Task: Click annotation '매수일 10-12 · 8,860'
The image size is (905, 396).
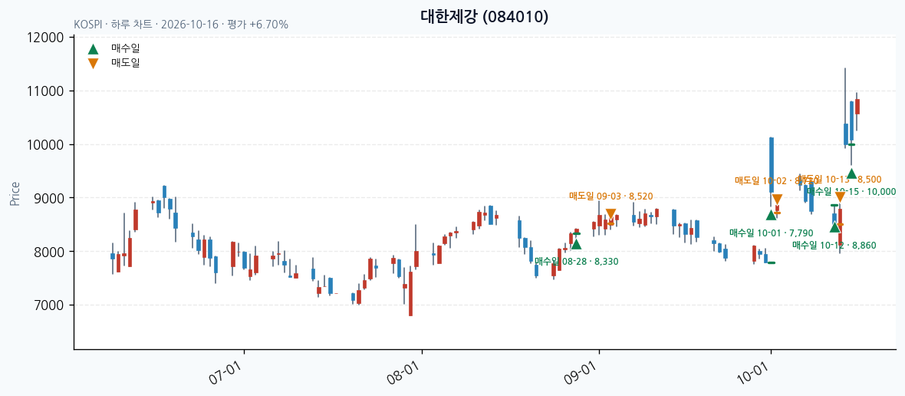Action: click(x=834, y=246)
